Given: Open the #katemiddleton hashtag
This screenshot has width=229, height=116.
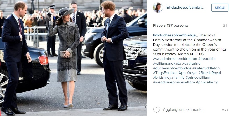Looking at the screenshot, I should 206,68.
